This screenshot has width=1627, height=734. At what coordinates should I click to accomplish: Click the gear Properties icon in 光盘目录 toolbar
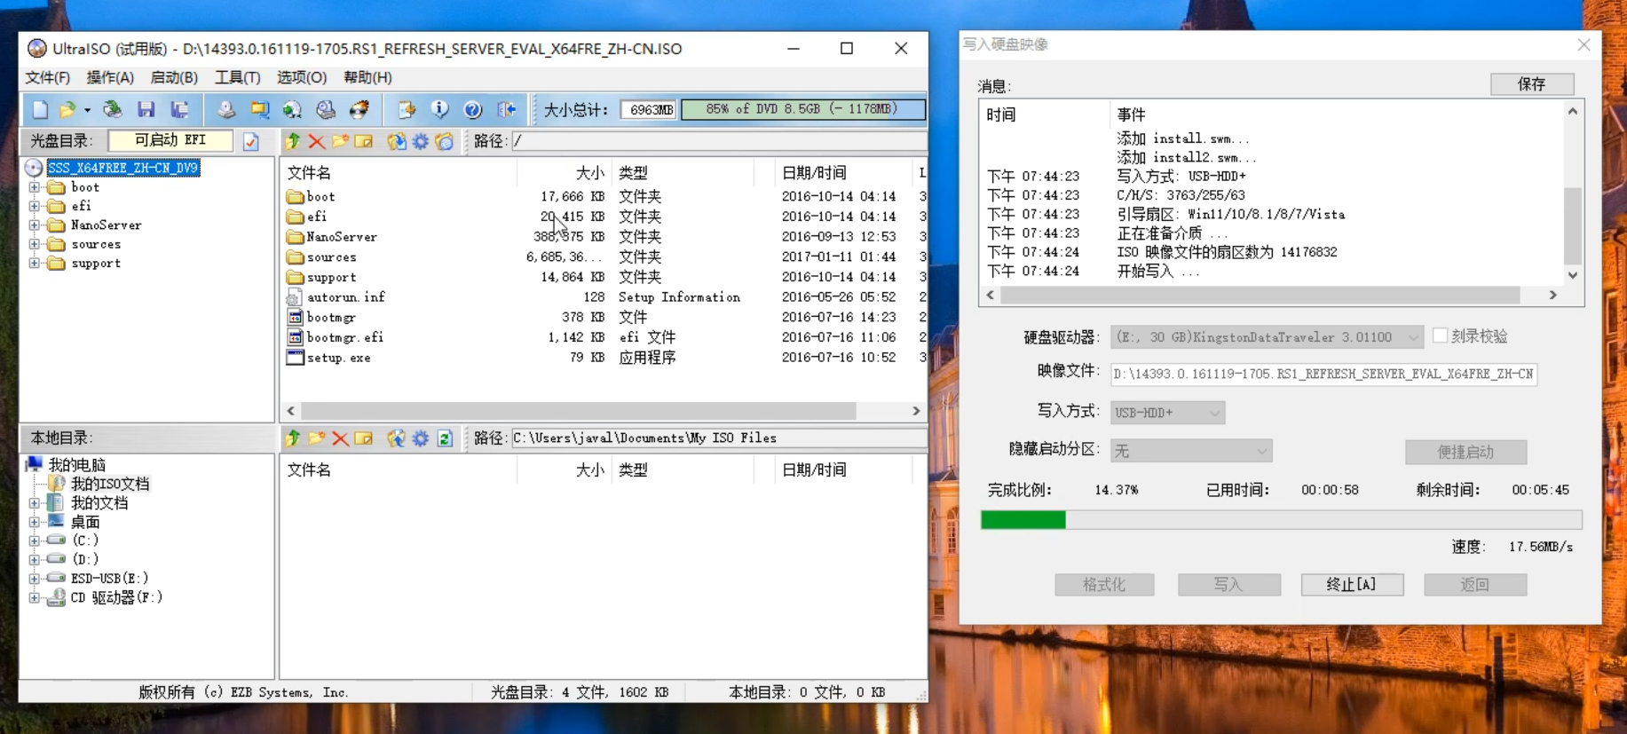pyautogui.click(x=421, y=141)
